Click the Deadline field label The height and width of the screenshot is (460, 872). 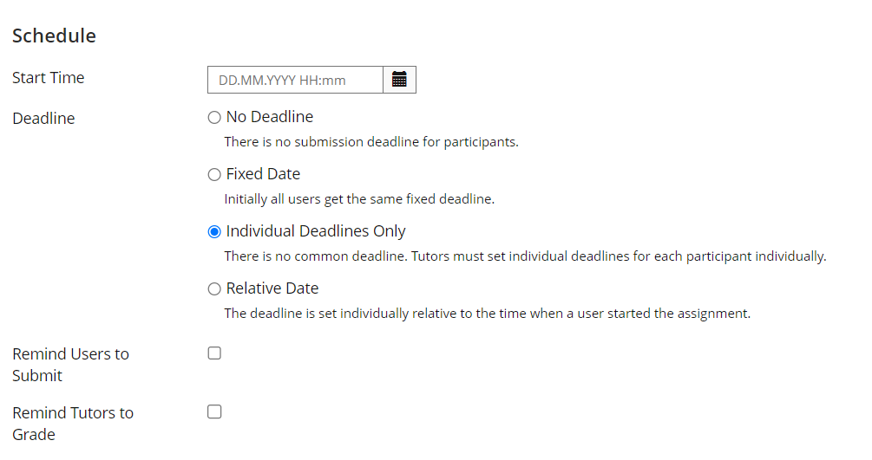pyautogui.click(x=43, y=119)
